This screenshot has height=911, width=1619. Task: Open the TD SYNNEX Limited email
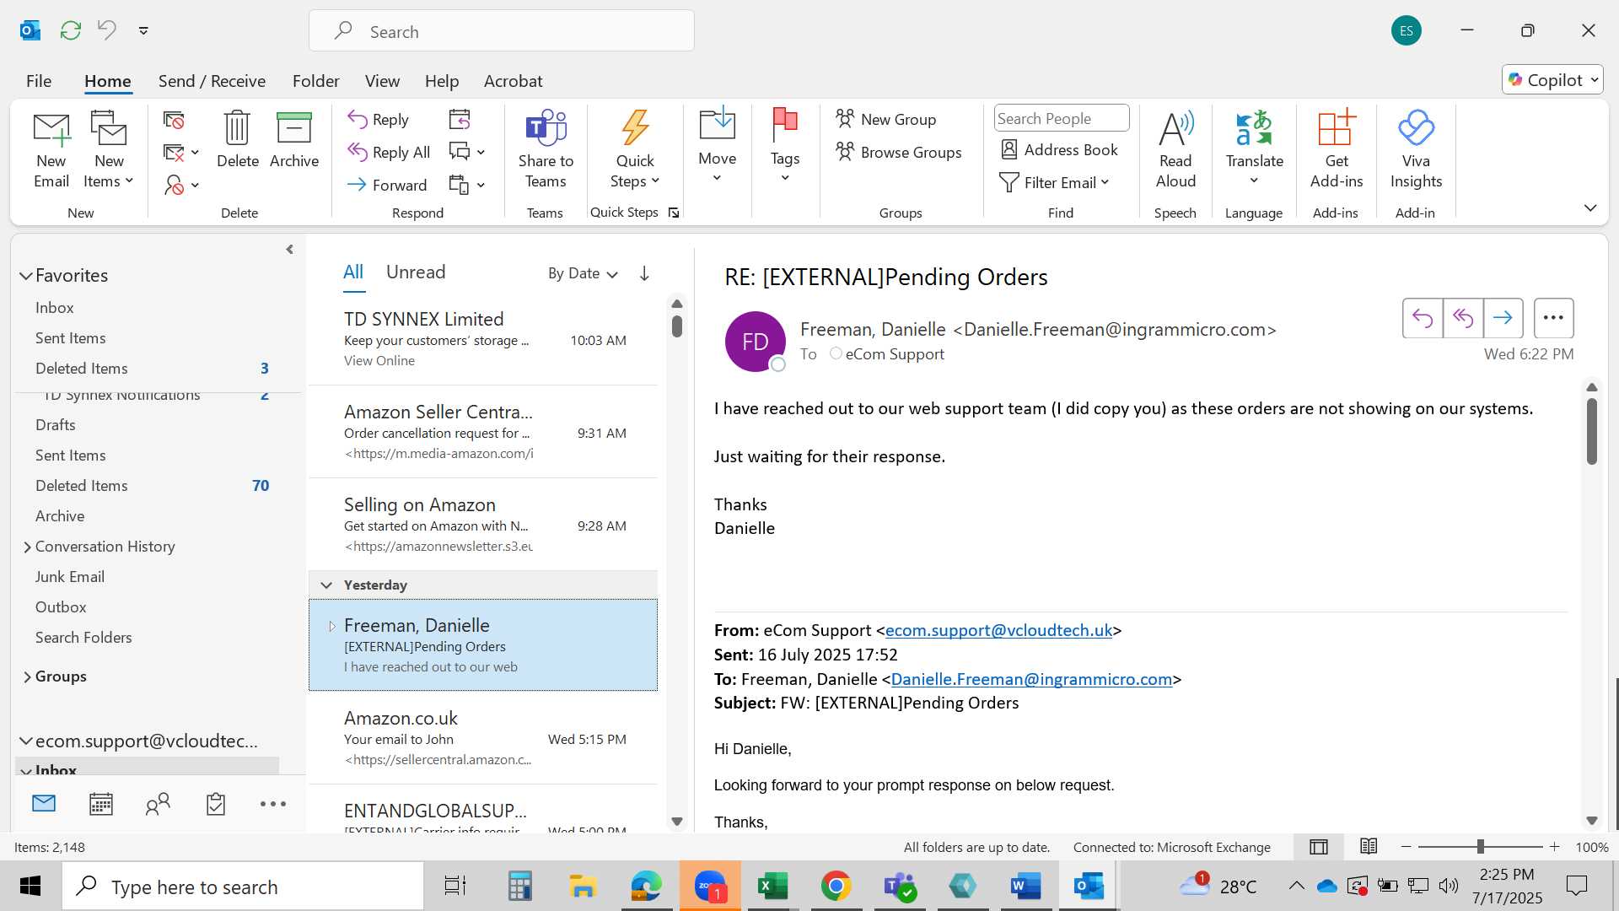(483, 339)
